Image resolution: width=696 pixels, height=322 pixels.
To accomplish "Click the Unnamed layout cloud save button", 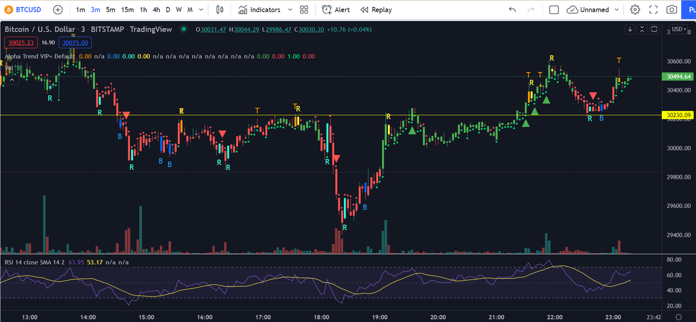I will tap(588, 10).
